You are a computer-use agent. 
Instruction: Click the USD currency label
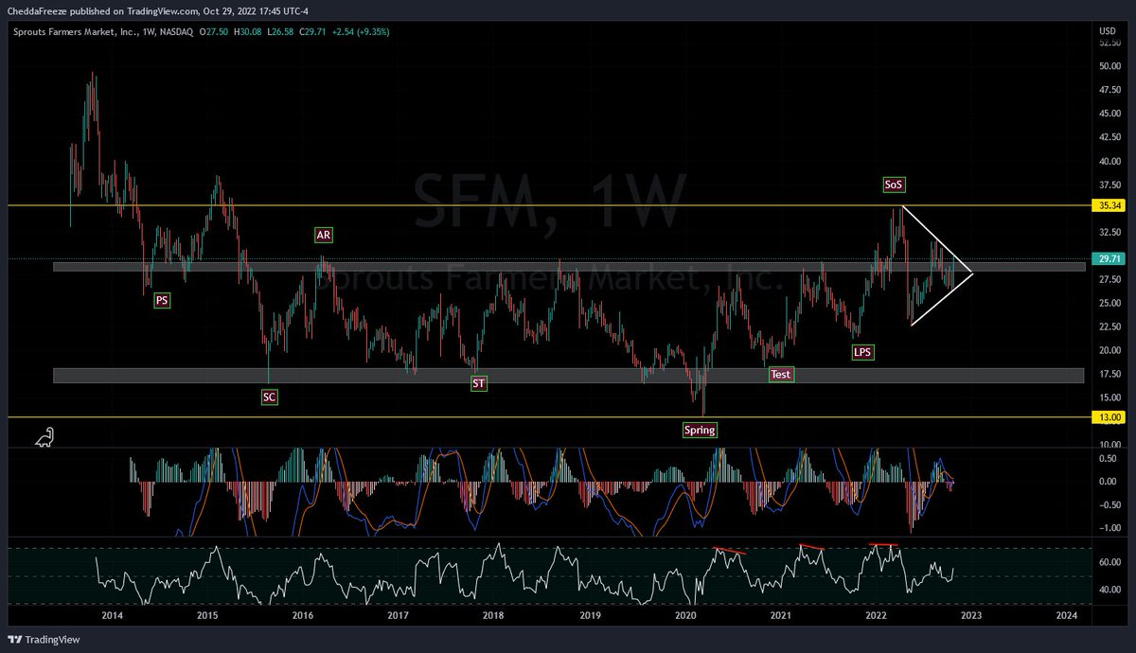click(1108, 31)
